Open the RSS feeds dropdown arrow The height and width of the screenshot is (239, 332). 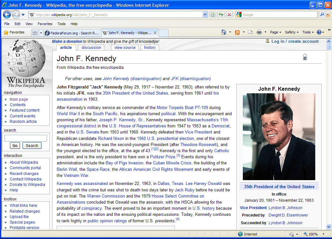click(x=244, y=32)
